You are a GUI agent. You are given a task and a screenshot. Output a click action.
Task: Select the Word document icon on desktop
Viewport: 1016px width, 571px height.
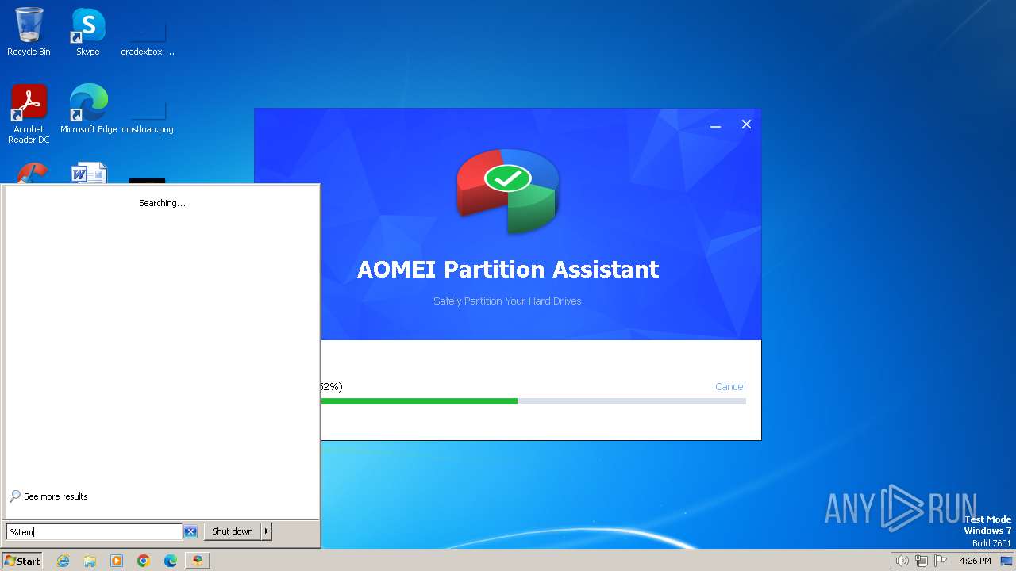[88, 173]
